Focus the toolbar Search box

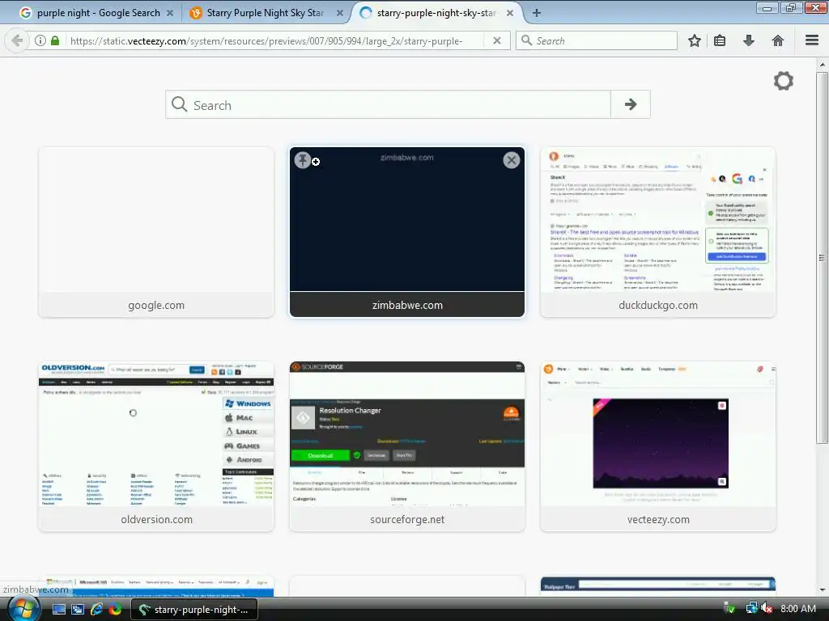597,40
